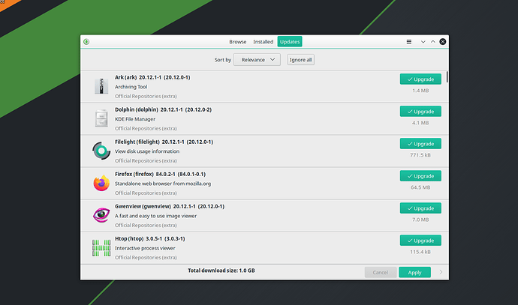Click the 64.5 MB size label
The height and width of the screenshot is (305, 518).
point(420,187)
